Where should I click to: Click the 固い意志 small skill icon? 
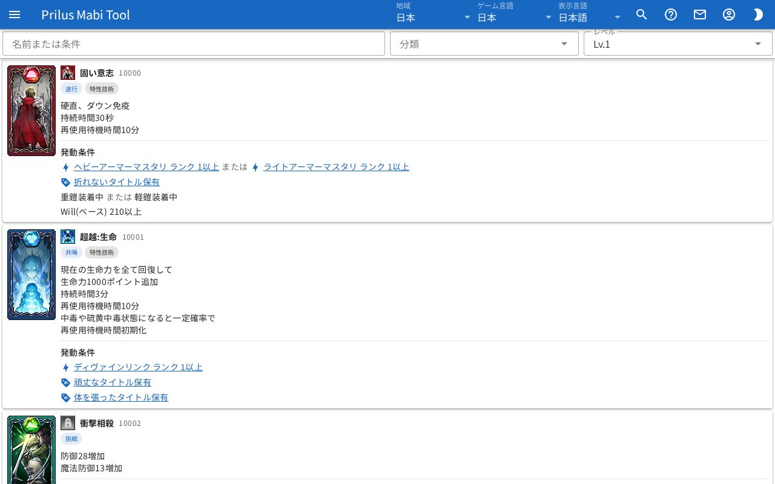click(x=68, y=73)
